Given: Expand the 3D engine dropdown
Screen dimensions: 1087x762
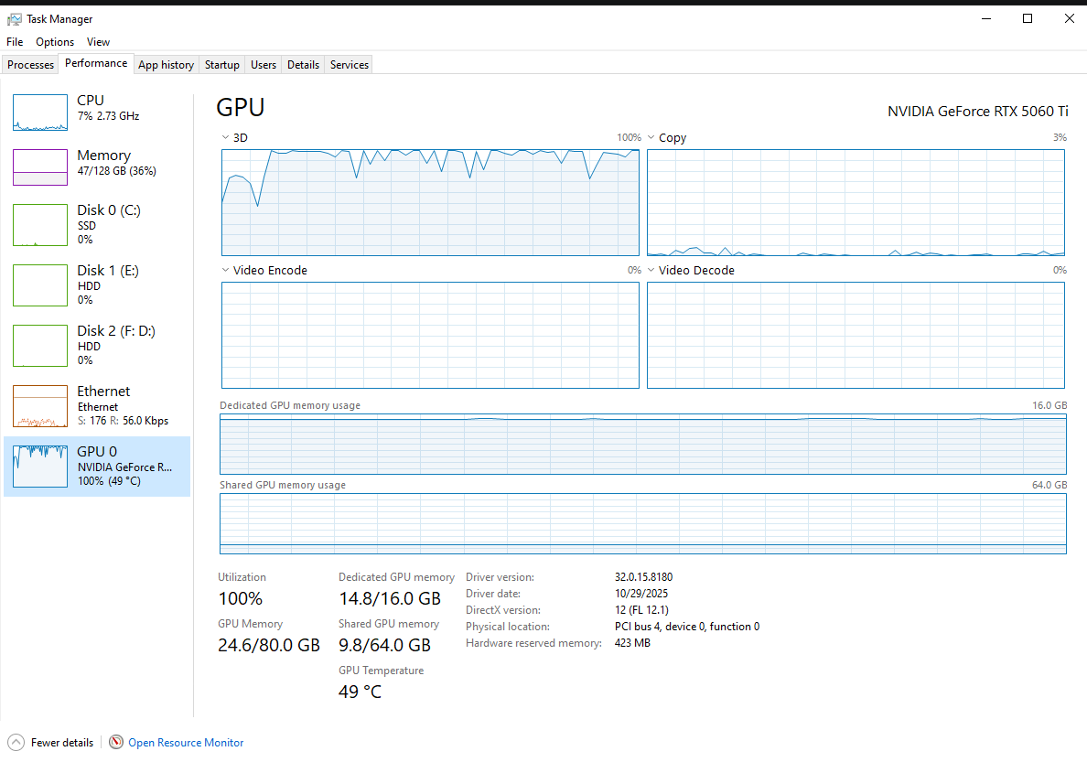Looking at the screenshot, I should click(226, 138).
